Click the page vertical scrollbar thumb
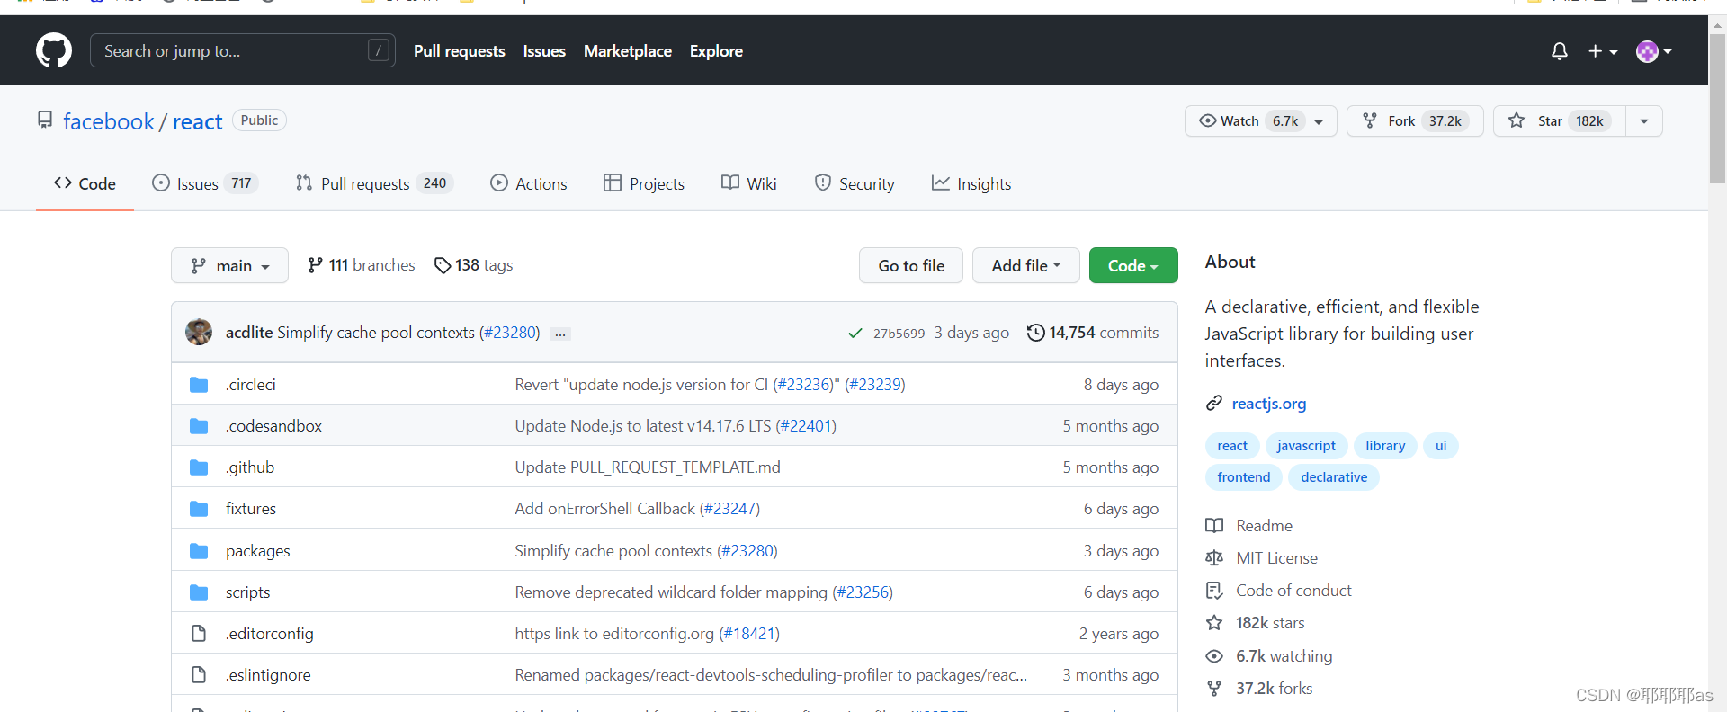Viewport: 1727px width, 712px height. pos(1717,108)
